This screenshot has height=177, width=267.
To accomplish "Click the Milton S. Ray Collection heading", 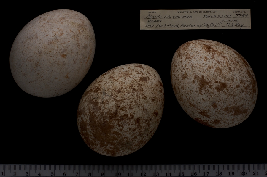I will (x=197, y=12).
